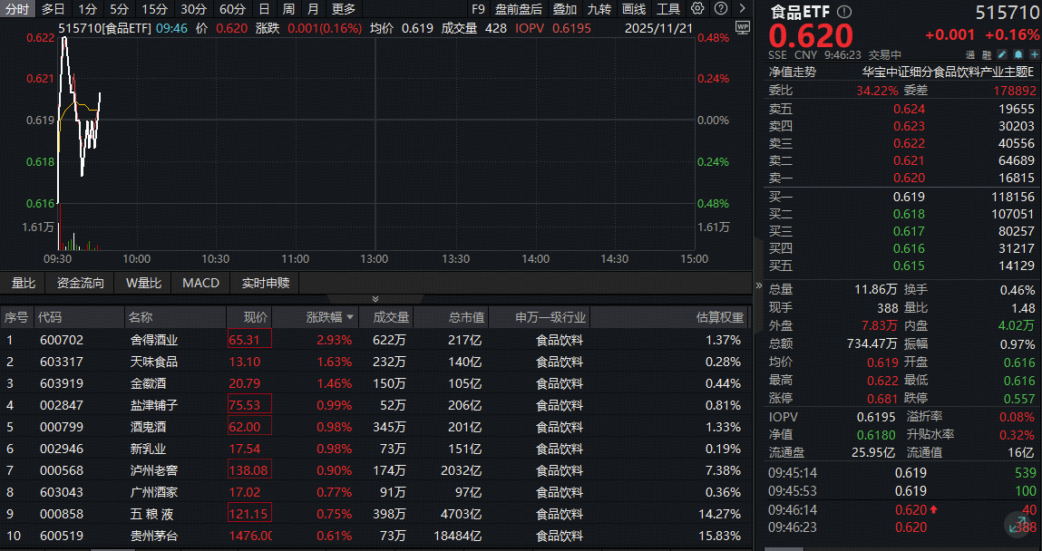Select the 5分 period tab

(120, 9)
